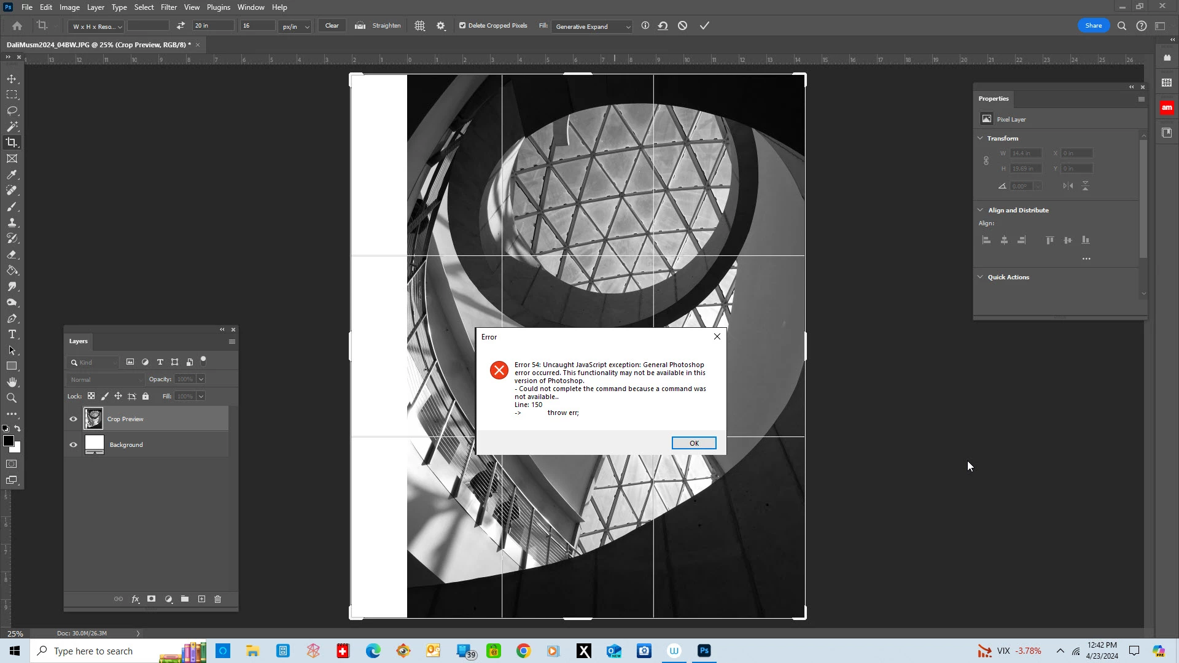
Task: Open the Generative Expand fill dropdown
Action: (592, 26)
